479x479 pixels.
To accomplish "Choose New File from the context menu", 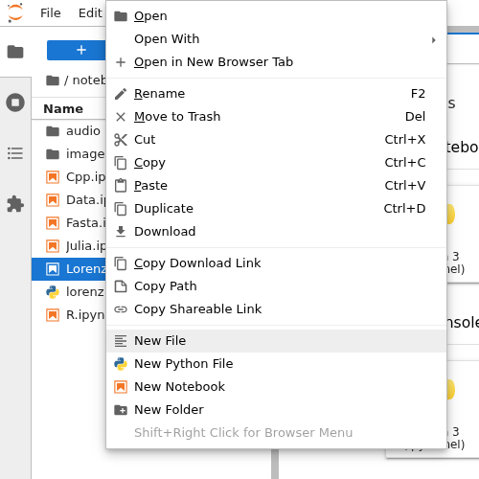I will click(276, 341).
